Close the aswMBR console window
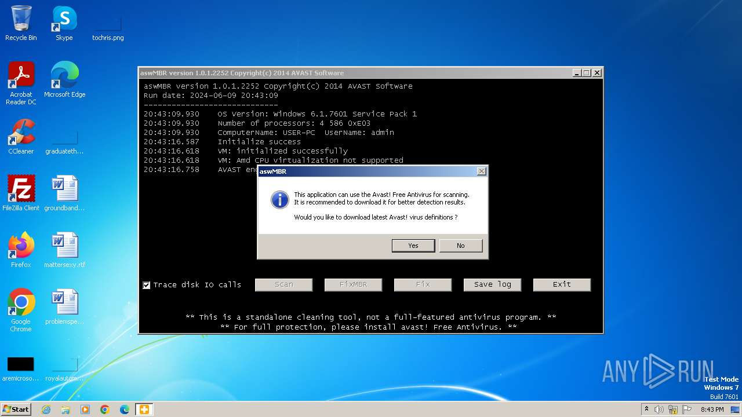This screenshot has width=742, height=417. (597, 73)
